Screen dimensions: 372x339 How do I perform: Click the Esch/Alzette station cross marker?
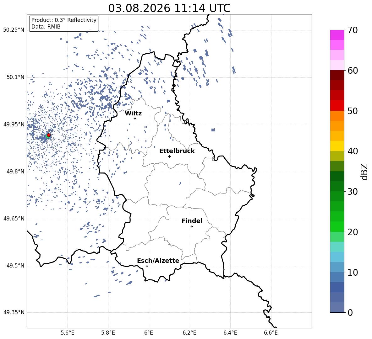[147, 266]
